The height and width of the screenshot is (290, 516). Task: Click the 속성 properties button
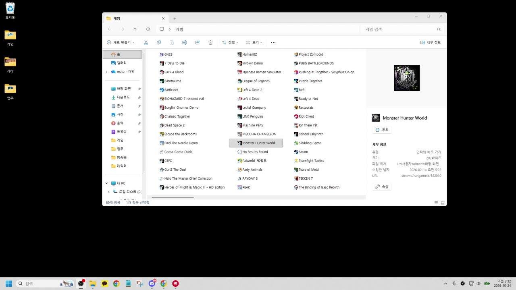382,186
